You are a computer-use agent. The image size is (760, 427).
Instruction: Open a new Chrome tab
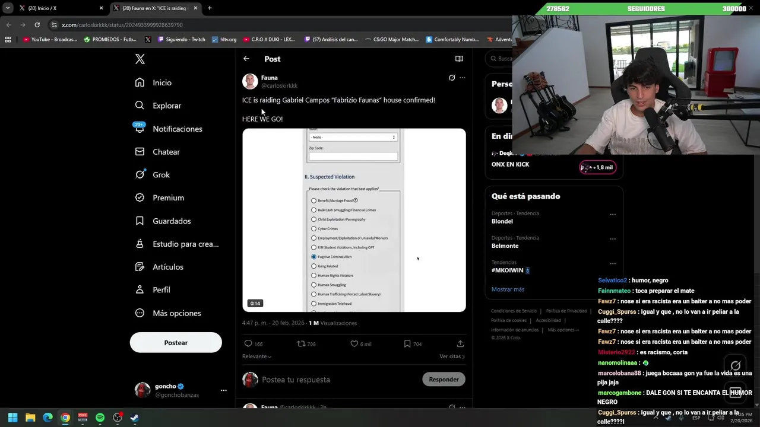click(x=210, y=8)
